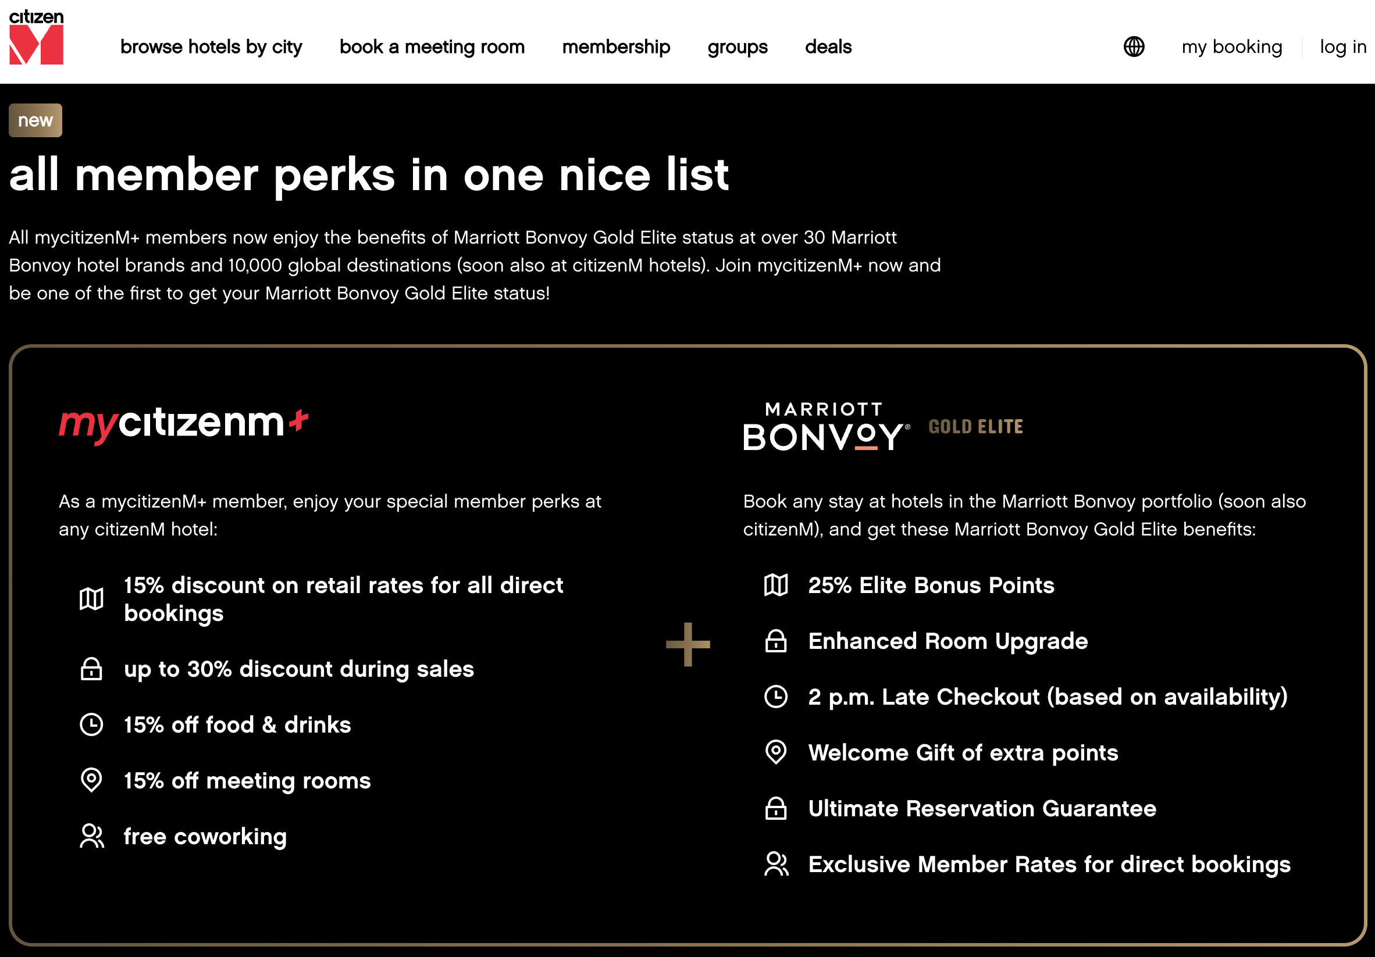The height and width of the screenshot is (957, 1375).
Task: Click pin icon beside Welcome Gift of extra points
Action: (776, 752)
